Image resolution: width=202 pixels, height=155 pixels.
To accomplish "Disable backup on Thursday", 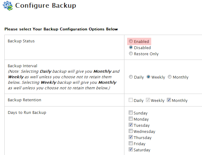I will click(x=131, y=137).
